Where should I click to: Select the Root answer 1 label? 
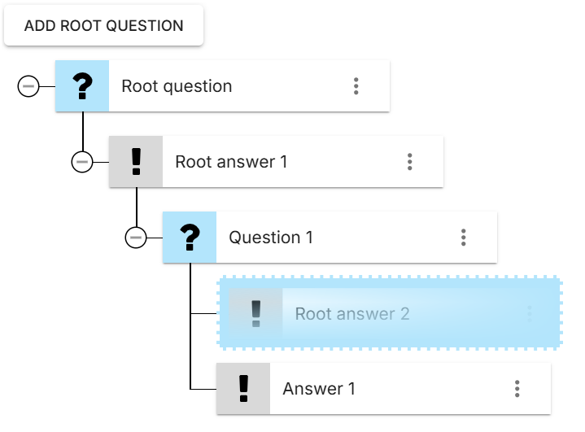(x=231, y=161)
